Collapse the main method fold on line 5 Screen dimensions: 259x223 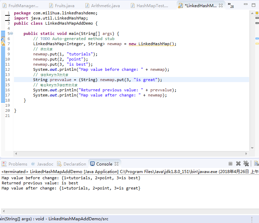coord(12,34)
